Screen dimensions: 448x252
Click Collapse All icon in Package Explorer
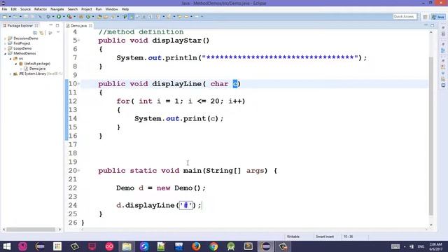tap(35, 33)
